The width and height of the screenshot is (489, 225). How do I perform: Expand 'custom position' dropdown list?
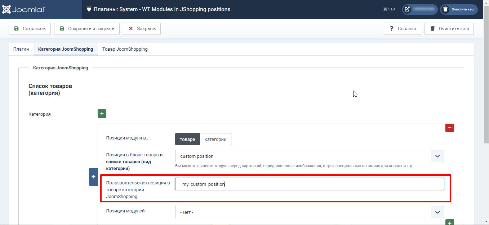click(310, 156)
